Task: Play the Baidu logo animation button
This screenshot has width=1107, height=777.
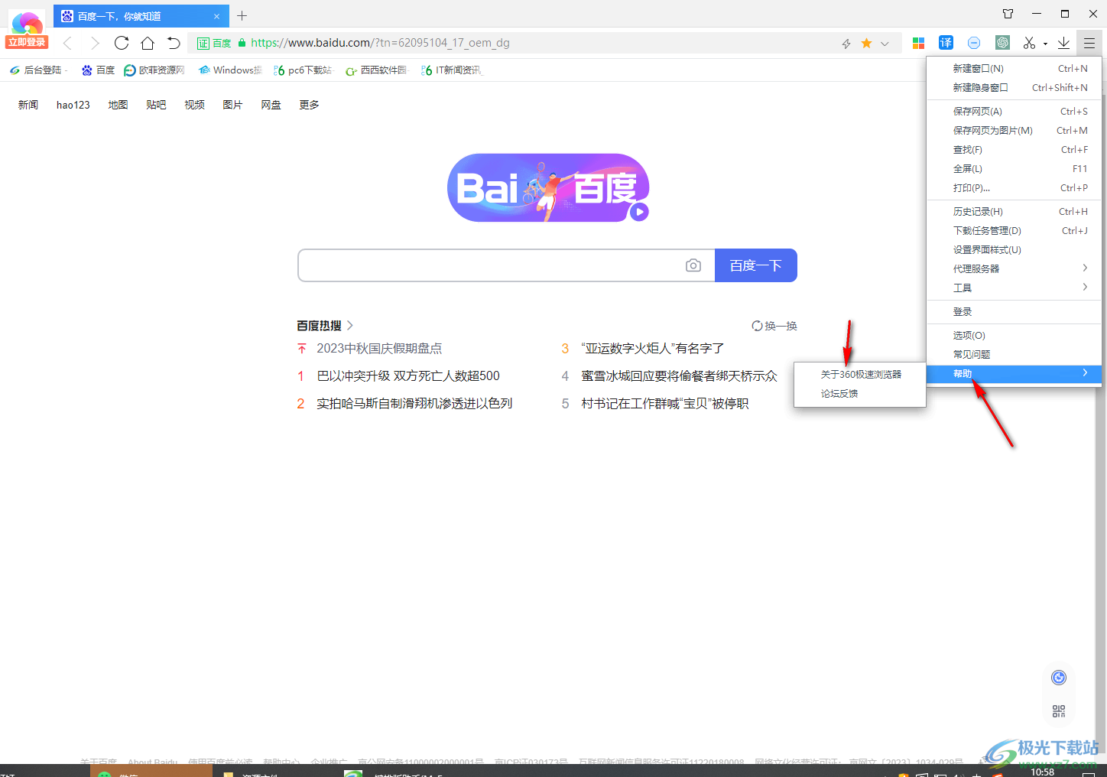Action: tap(640, 212)
